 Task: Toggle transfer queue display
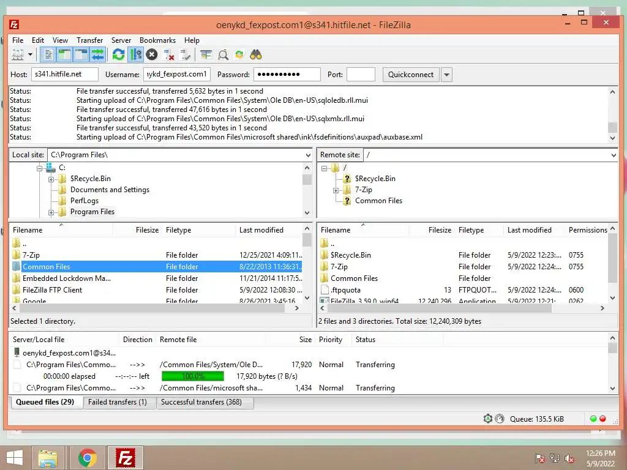[x=97, y=54]
